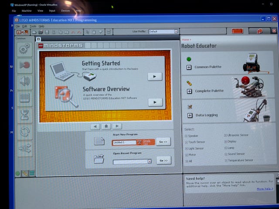Image resolution: width=279 pixels, height=209 pixels.
Task: Open the File menu in NXT Programming
Action: click(17, 26)
